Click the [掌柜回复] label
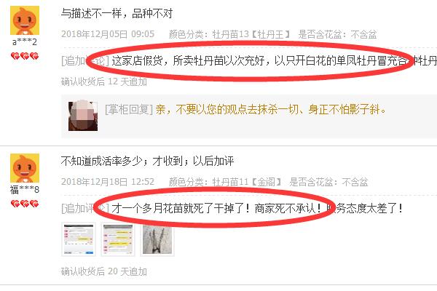The width and height of the screenshot is (437, 291). tap(129, 110)
